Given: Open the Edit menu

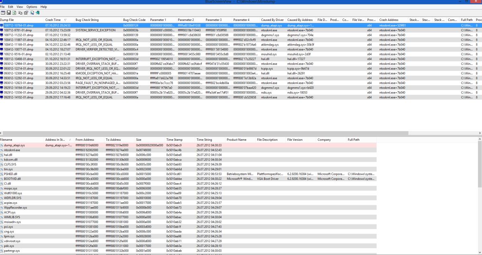Looking at the screenshot, I should coord(10,7).
